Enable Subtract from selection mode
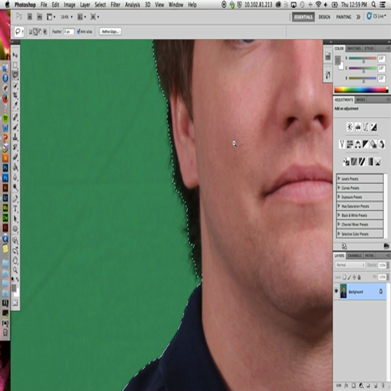 click(x=40, y=32)
